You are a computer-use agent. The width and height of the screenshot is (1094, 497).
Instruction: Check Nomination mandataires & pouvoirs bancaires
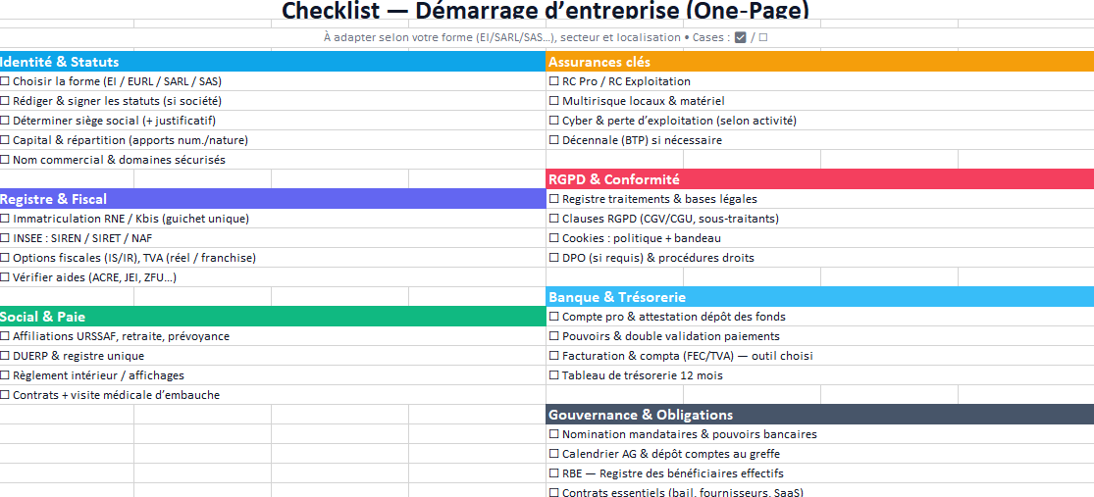(554, 434)
